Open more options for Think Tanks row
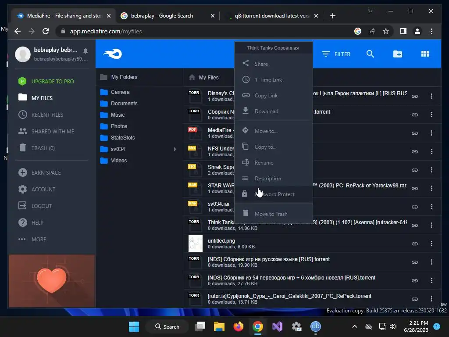This screenshot has height=337, width=449. click(x=431, y=225)
